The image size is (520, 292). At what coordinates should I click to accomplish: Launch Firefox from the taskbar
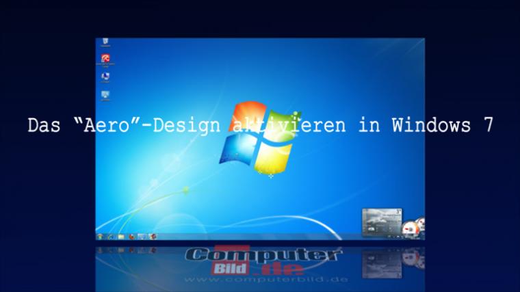tap(131, 237)
